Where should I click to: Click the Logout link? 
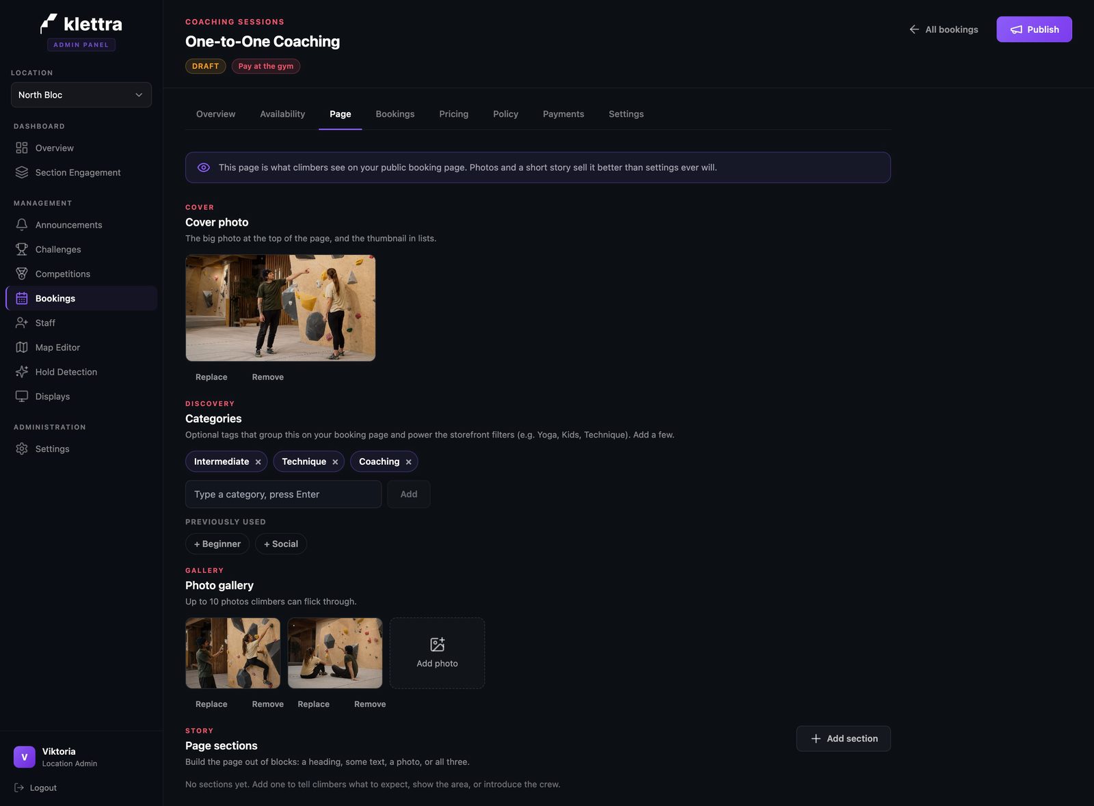pyautogui.click(x=36, y=788)
